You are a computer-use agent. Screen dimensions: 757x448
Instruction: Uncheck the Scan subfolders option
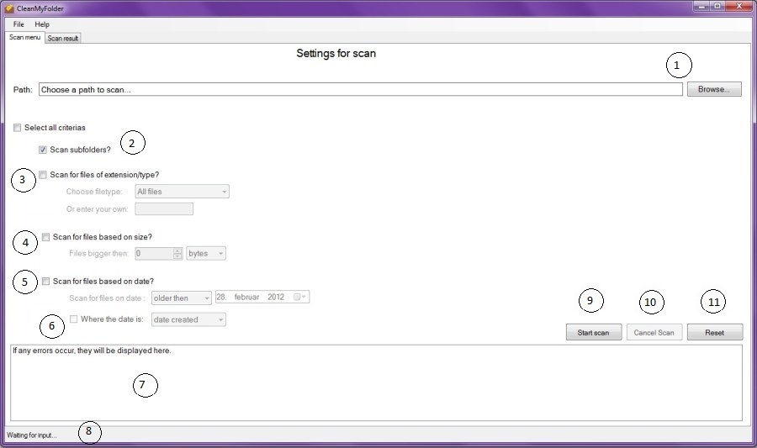tap(43, 150)
